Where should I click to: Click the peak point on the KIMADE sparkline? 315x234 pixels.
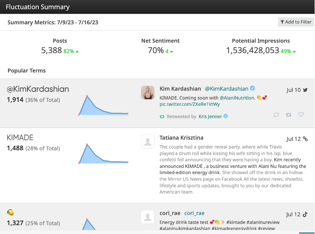(87, 145)
